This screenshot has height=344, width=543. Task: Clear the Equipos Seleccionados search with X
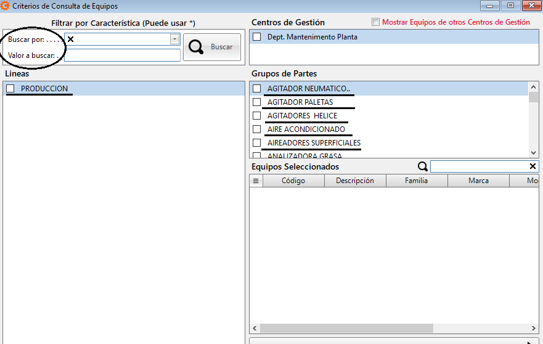coord(533,166)
